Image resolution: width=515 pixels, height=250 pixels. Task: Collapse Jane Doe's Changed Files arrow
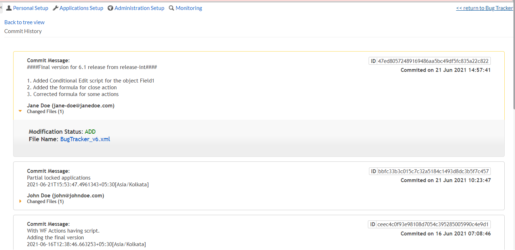coord(20,111)
